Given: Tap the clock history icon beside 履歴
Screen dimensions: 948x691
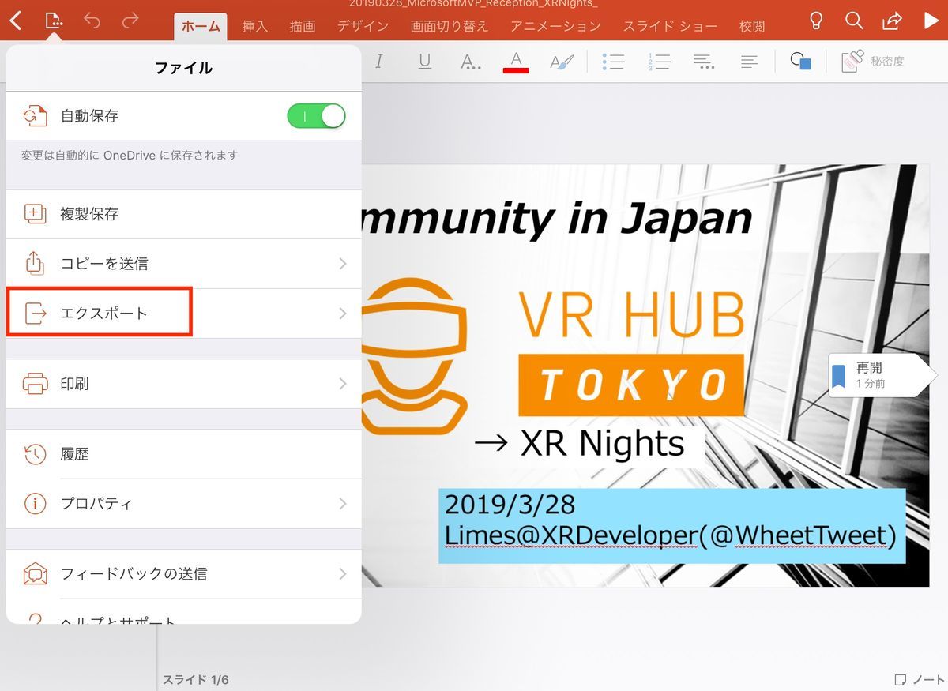Looking at the screenshot, I should tap(36, 454).
